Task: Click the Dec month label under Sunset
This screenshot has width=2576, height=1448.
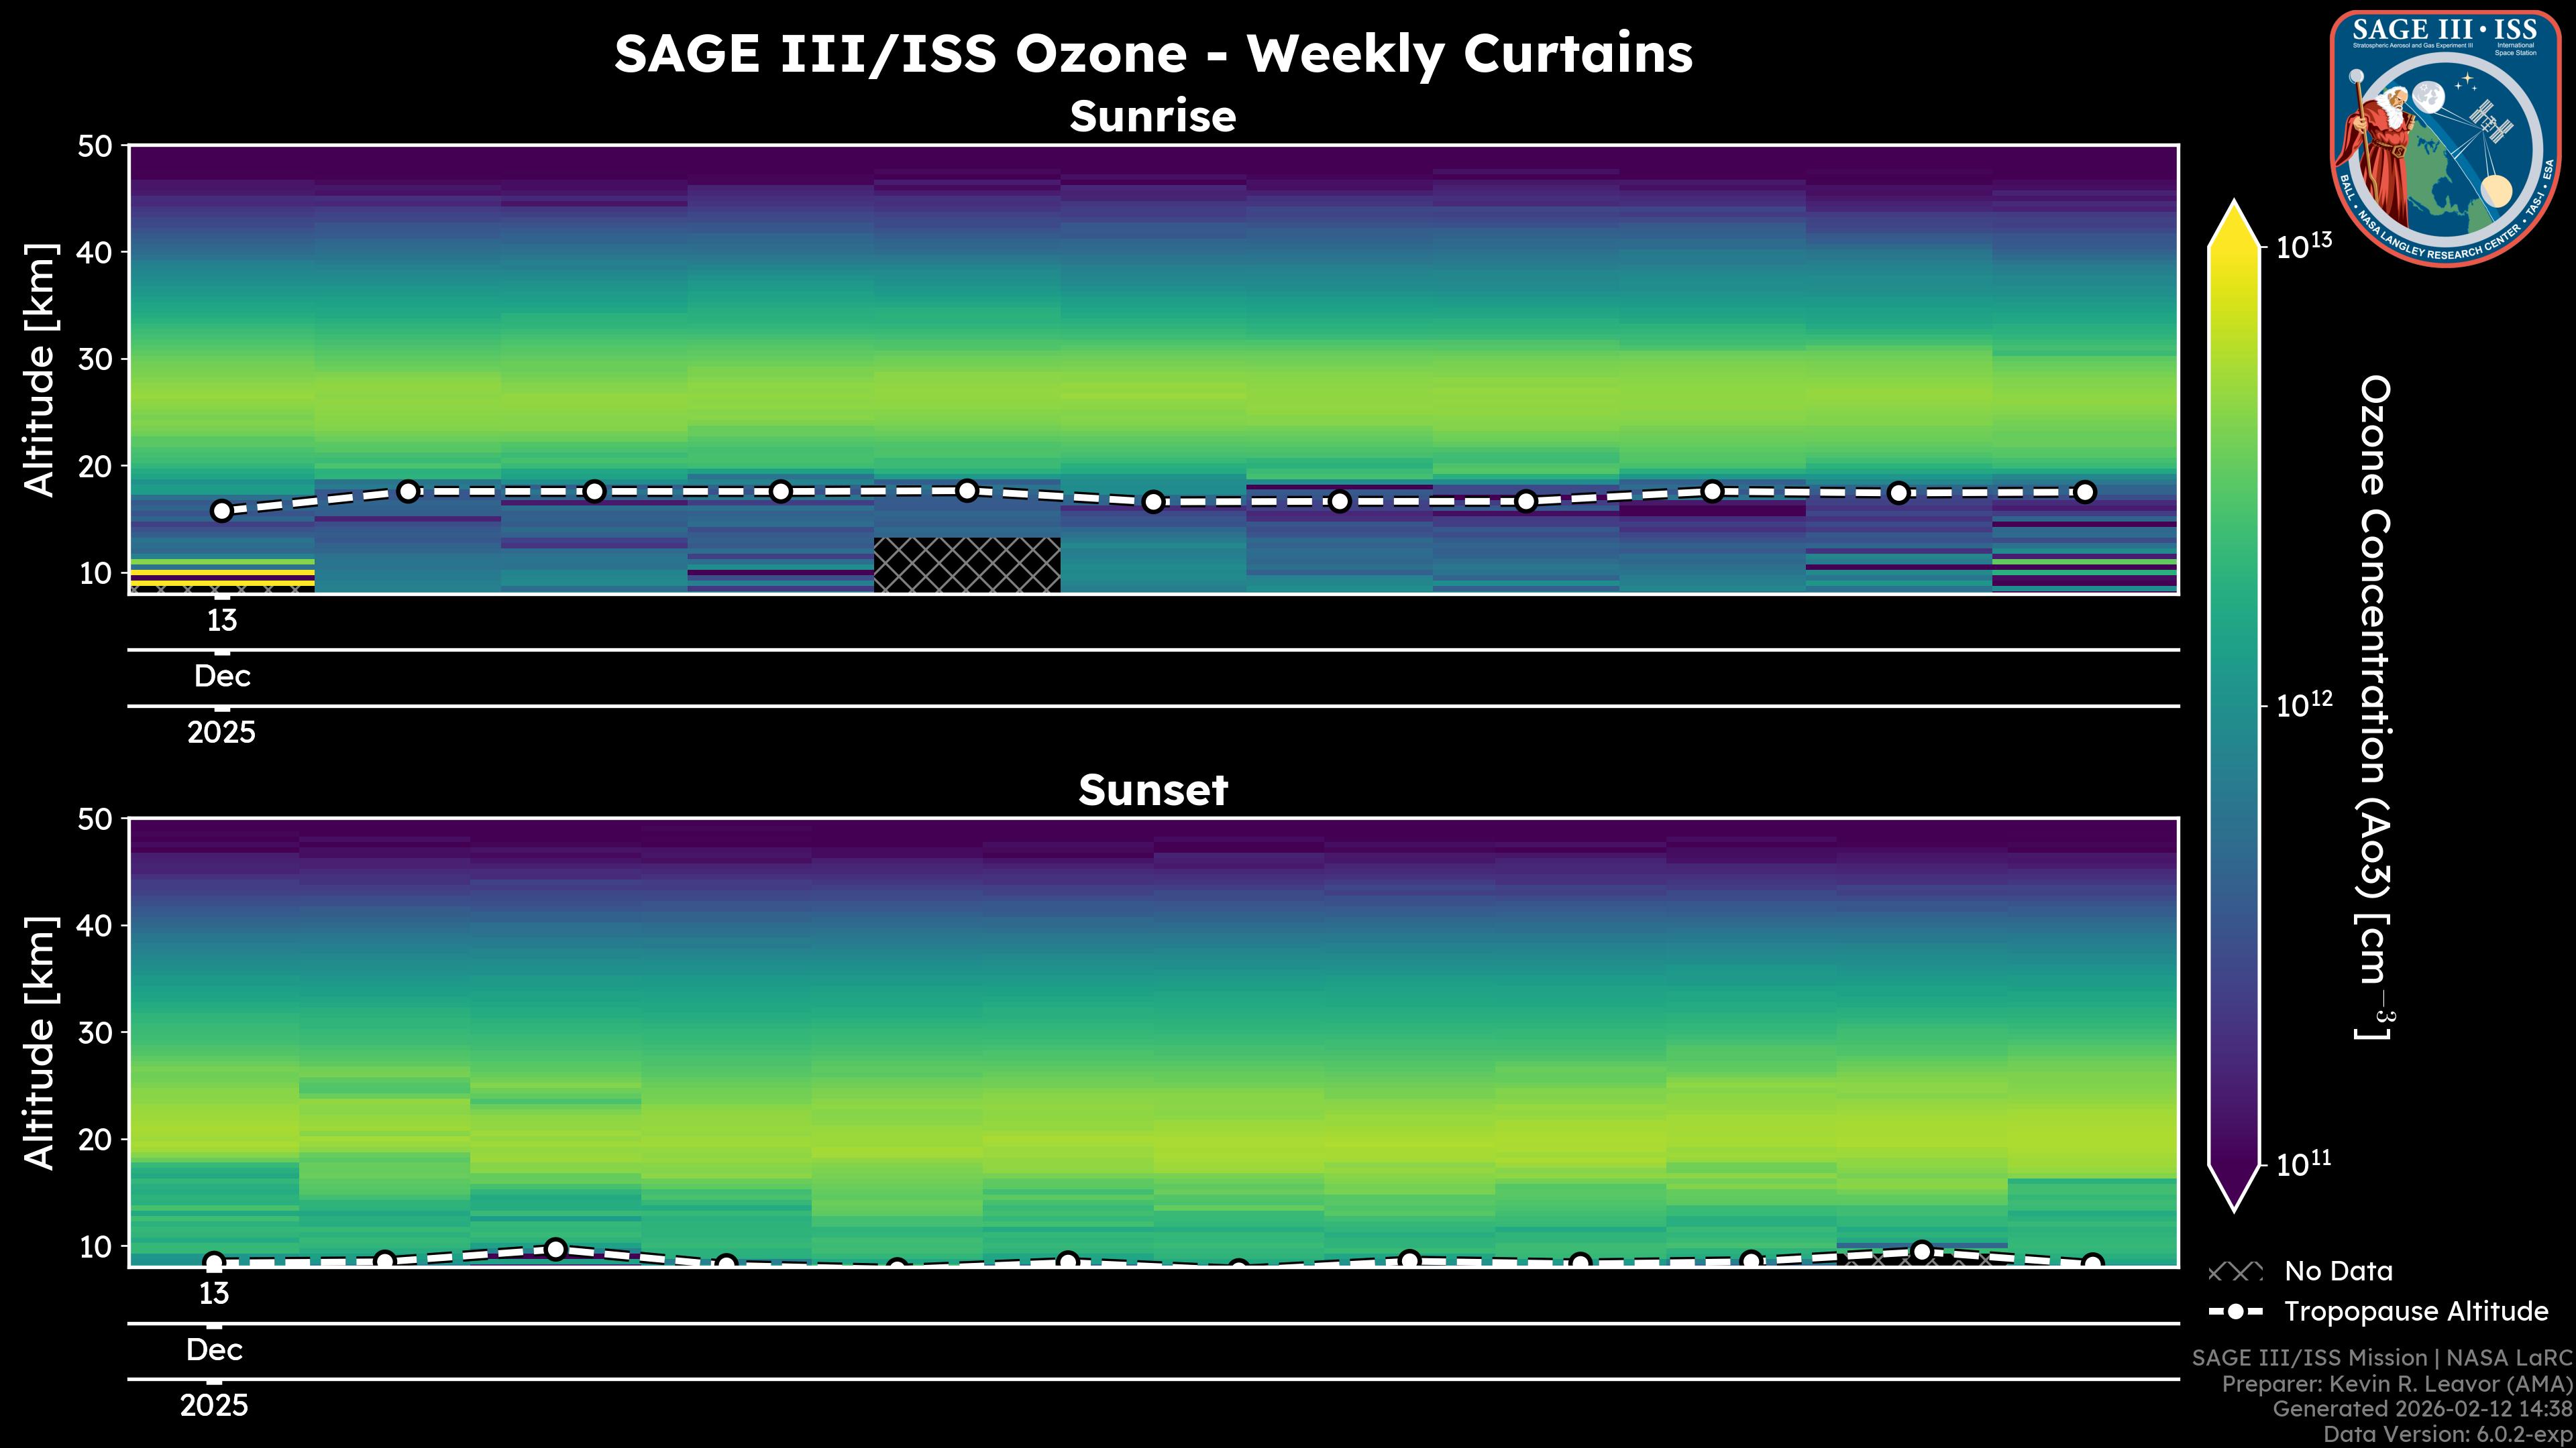Action: coord(214,1350)
